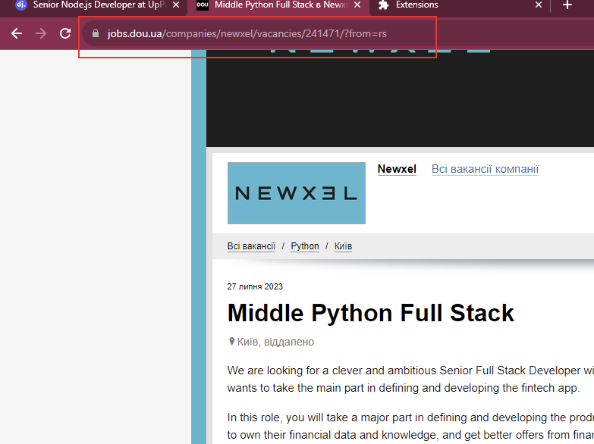This screenshot has width=594, height=444.
Task: Click the Newxel company logo image
Action: pyautogui.click(x=296, y=193)
